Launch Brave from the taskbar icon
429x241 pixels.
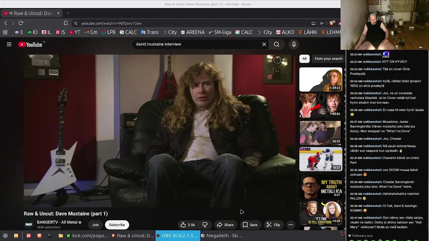tap(39, 236)
